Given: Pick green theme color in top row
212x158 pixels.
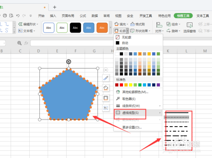Looking at the screenshot, I should click(x=158, y=54).
